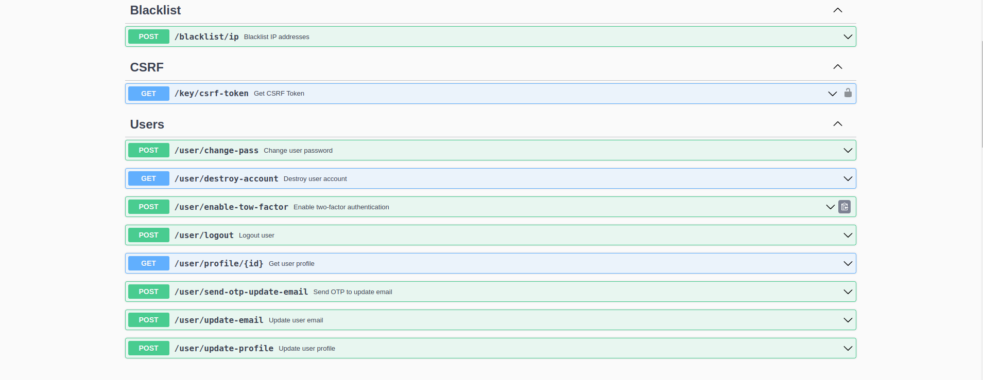Click the GET badge for /key/csrf-token
This screenshot has width=983, height=380.
(x=148, y=94)
